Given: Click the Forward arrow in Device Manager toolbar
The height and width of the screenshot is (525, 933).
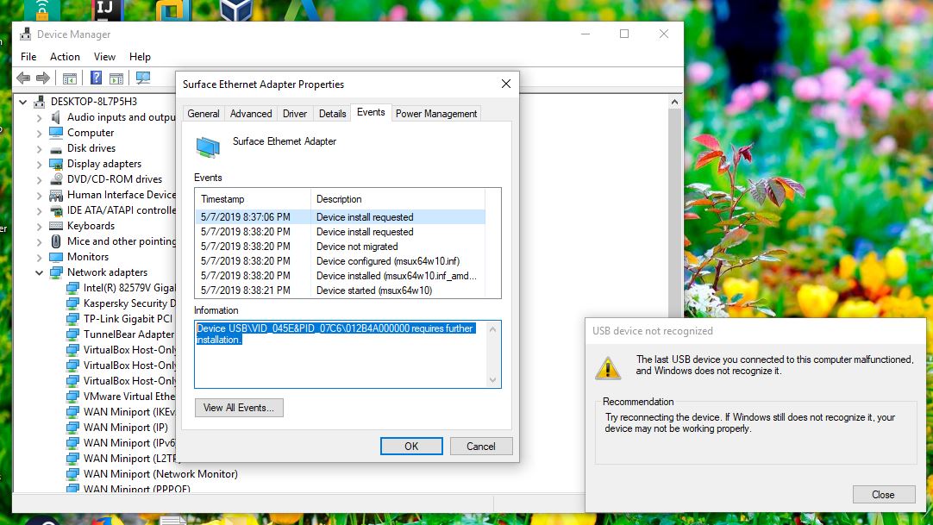Looking at the screenshot, I should point(43,78).
